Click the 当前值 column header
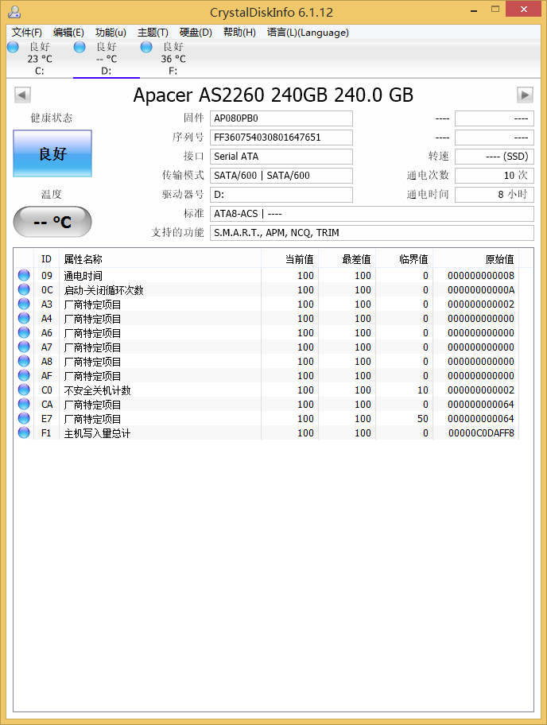Image resolution: width=547 pixels, height=725 pixels. (x=290, y=259)
